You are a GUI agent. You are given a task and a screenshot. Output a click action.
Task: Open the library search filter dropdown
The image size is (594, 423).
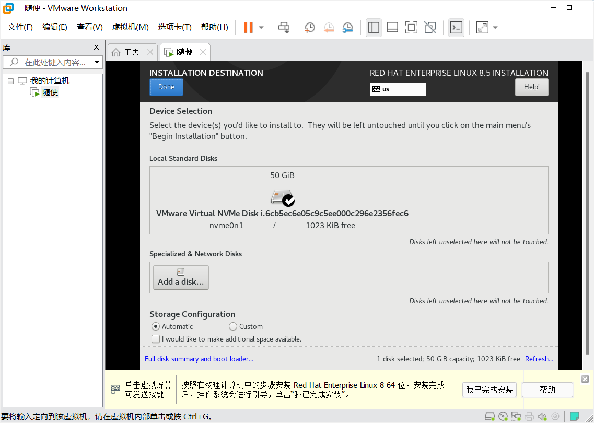point(97,62)
